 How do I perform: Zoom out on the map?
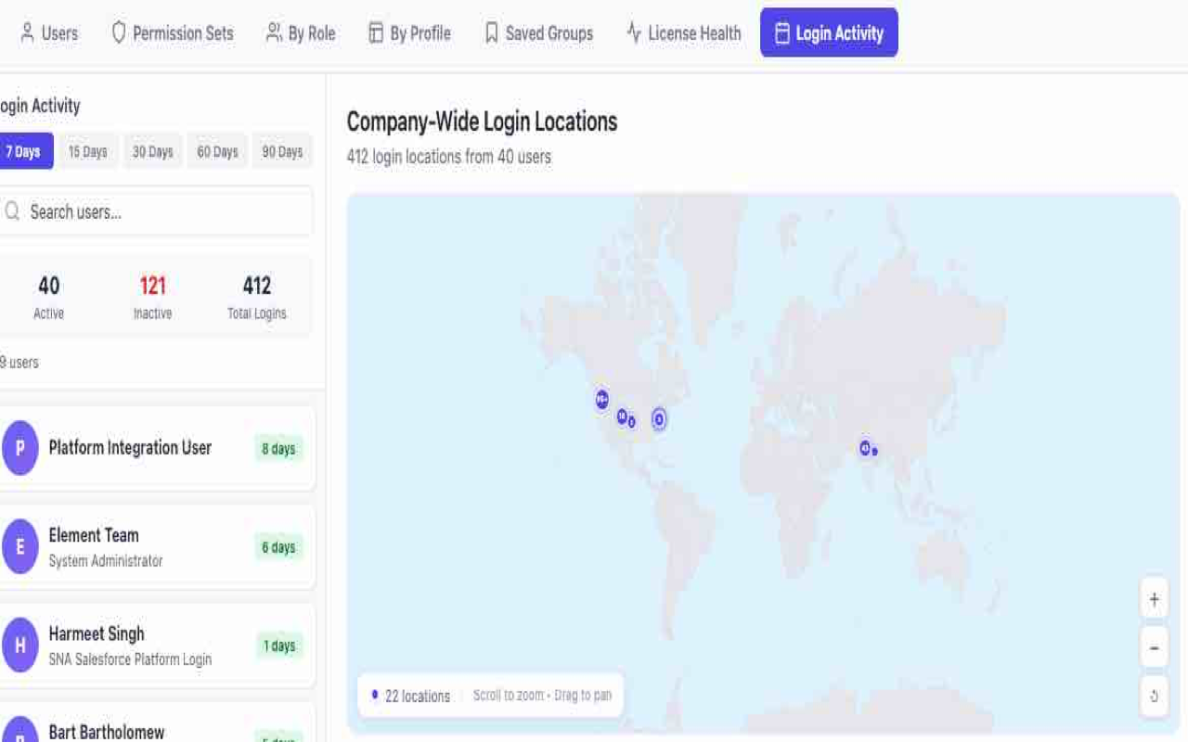[x=1154, y=646]
